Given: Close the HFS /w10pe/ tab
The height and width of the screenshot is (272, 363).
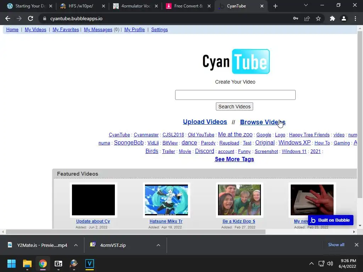Looking at the screenshot, I should [x=104, y=6].
